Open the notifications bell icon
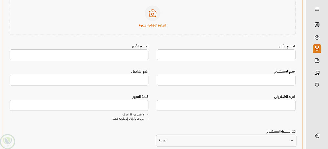This screenshot has width=328, height=149. tap(317, 85)
